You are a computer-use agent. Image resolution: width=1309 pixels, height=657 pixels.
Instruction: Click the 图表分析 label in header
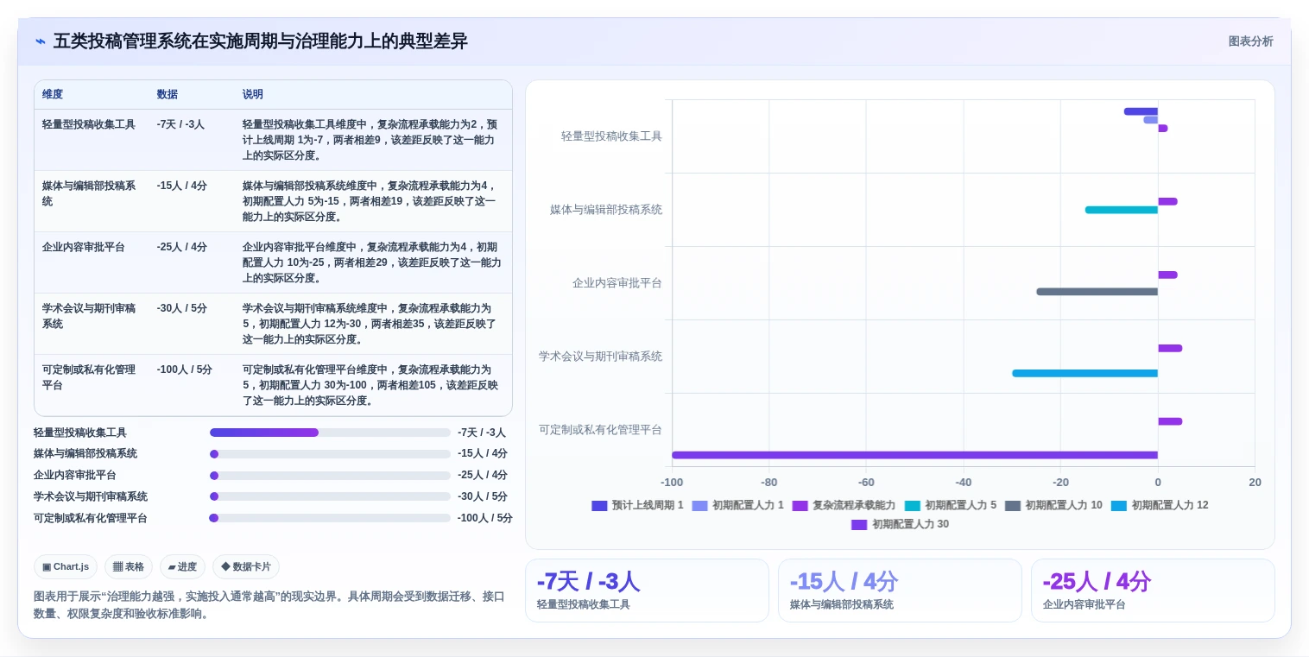1250,41
